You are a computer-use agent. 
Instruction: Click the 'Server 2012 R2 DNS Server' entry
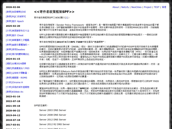pos(54,125)
